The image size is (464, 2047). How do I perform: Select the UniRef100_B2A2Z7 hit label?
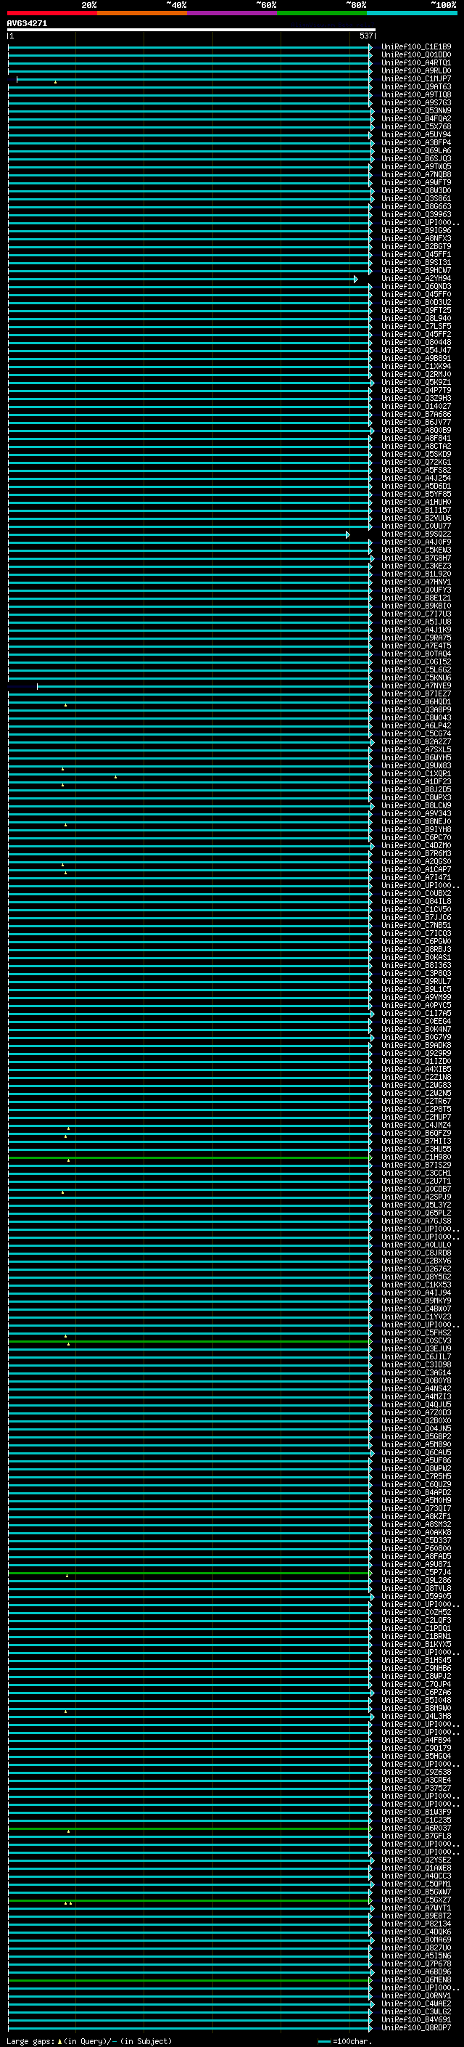415,741
